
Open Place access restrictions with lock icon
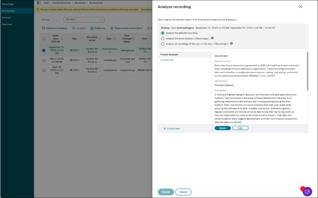[x=126, y=28]
